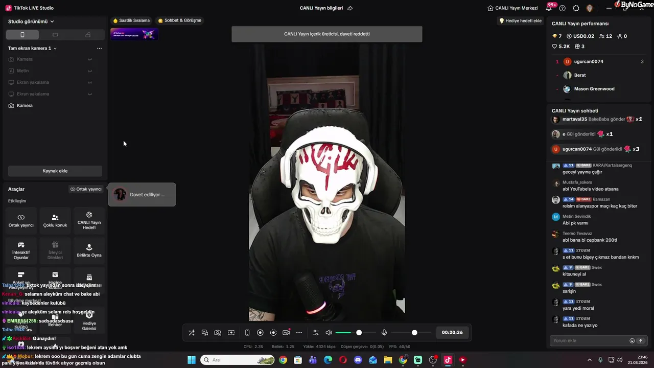Screen dimensions: 654x368
Task: Click the Windows taskbar search box
Action: point(238,360)
